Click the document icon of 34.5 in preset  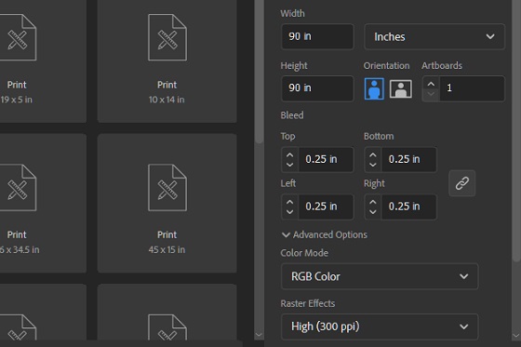tap(18, 188)
